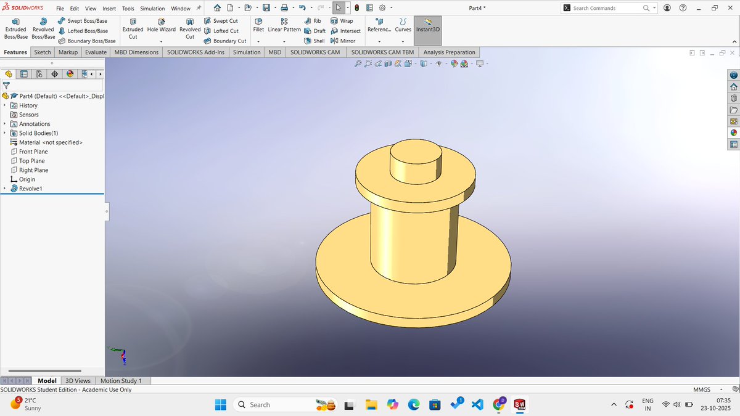Select Front Plane in feature tree
This screenshot has width=740, height=416.
tap(29, 152)
